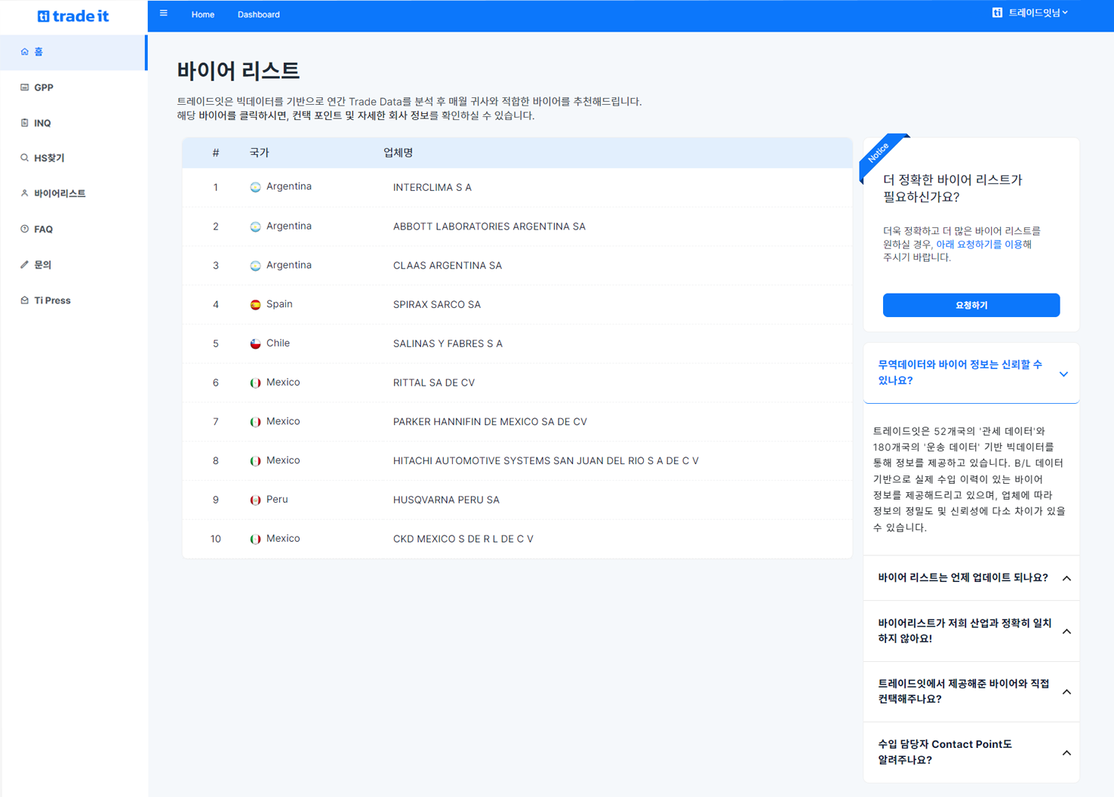Viewport: 1114px width, 797px height.
Task: Select the 홈 sidebar item
Action: [x=38, y=52]
